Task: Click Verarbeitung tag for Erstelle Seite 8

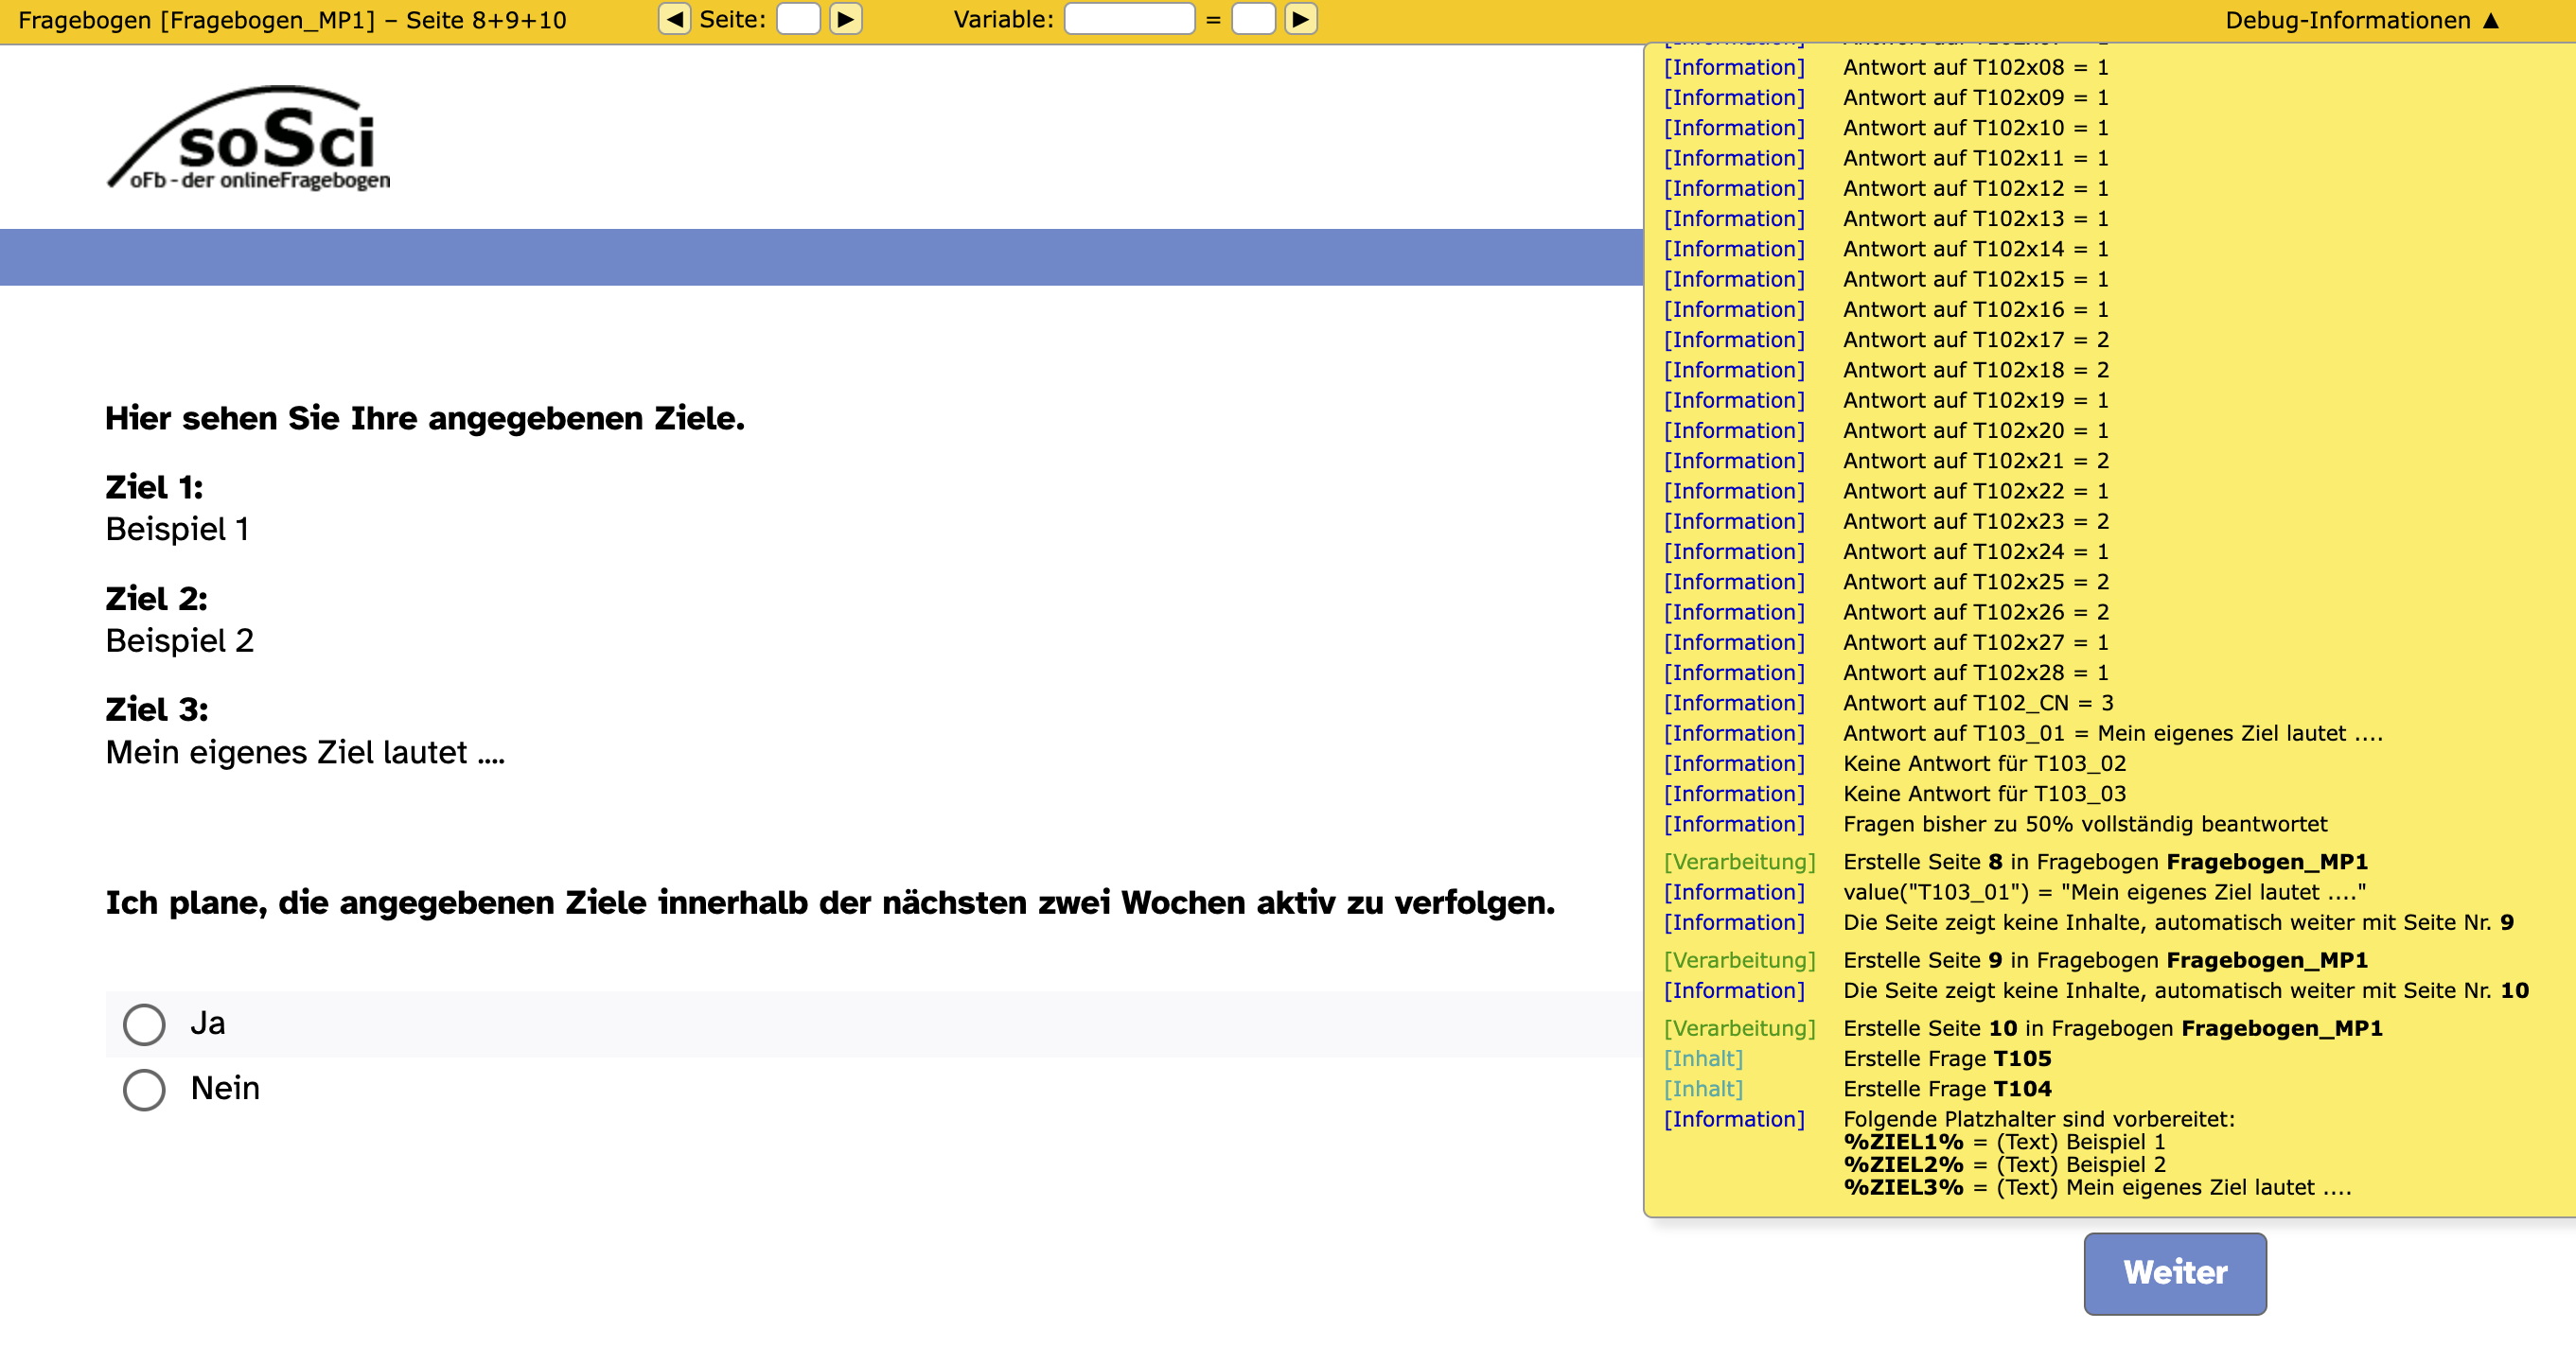Action: point(1739,862)
